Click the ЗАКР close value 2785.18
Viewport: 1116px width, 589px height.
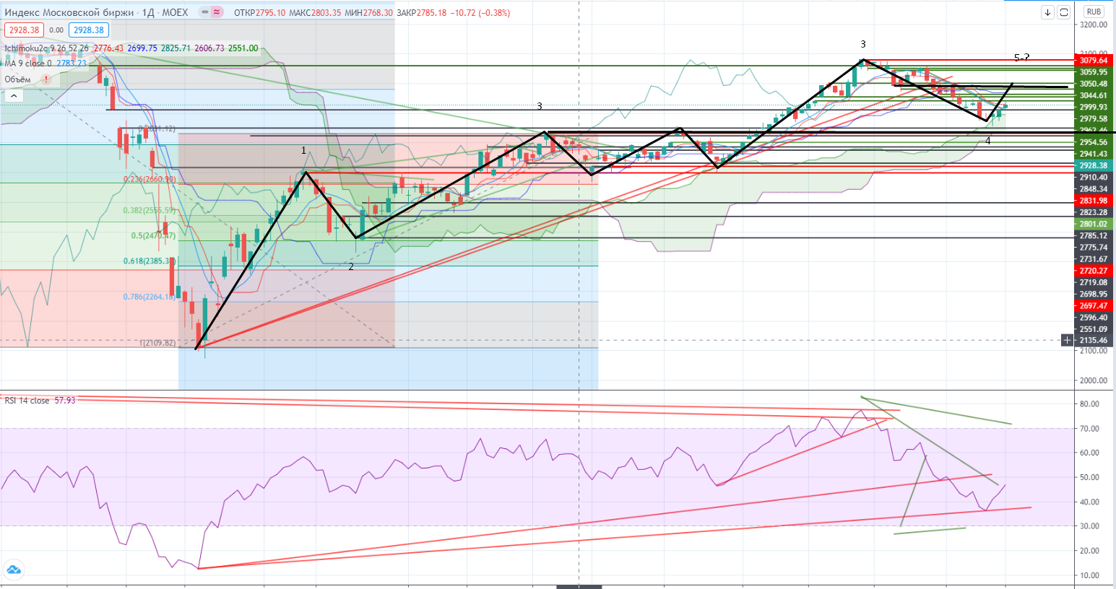[432, 13]
